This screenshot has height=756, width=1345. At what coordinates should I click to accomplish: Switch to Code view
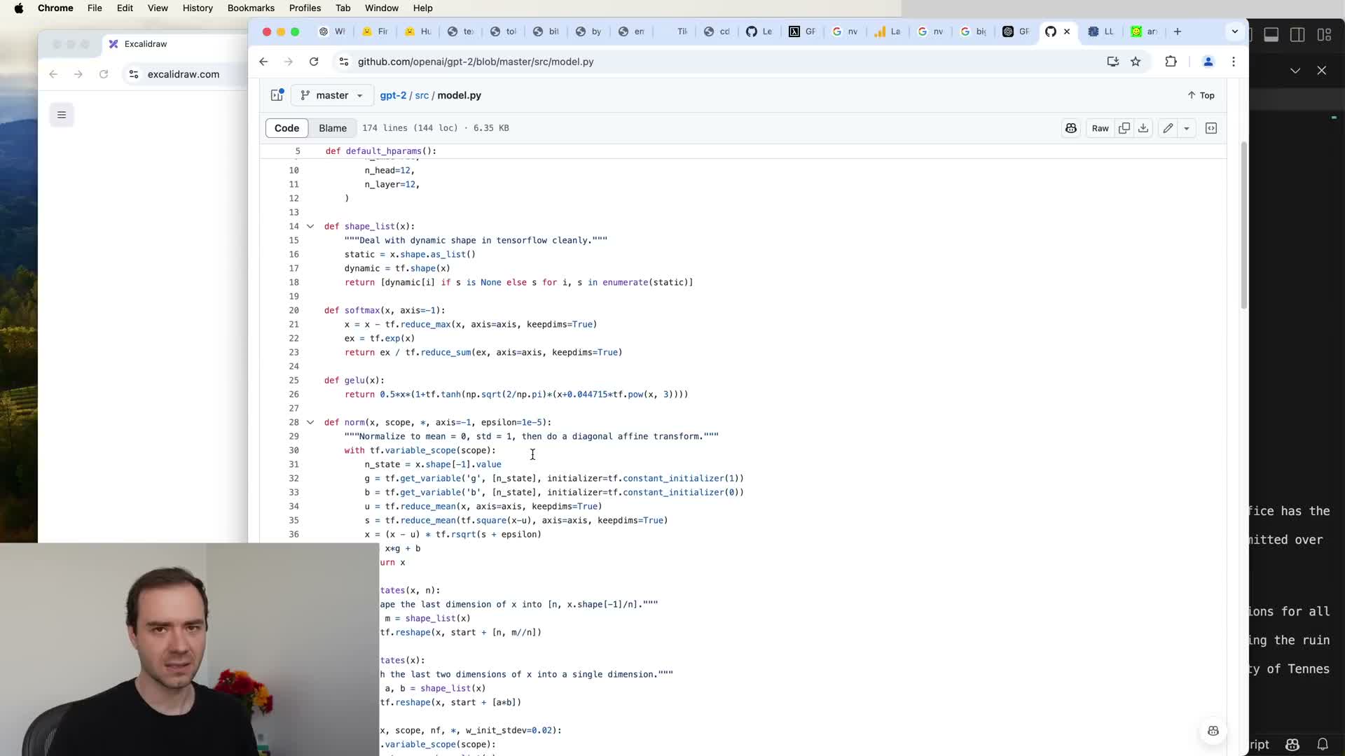287,128
